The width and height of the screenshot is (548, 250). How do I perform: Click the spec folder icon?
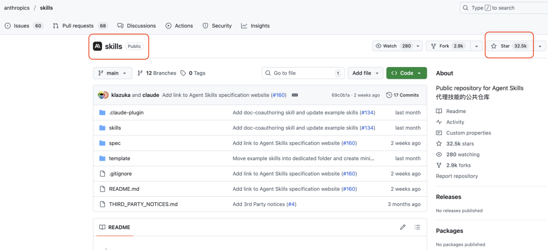pos(102,143)
